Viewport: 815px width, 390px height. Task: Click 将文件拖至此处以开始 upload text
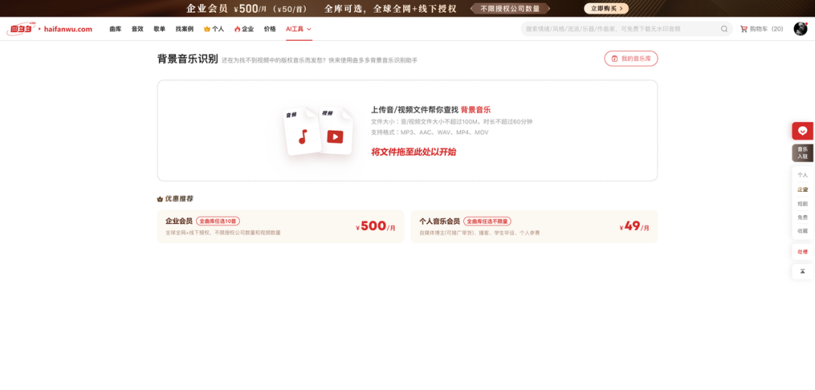tap(414, 152)
